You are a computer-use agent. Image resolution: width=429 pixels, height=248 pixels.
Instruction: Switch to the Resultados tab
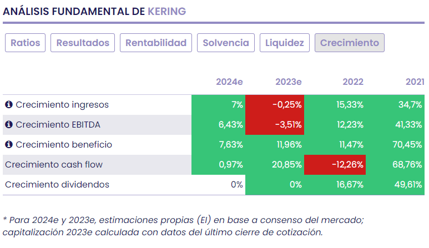(x=83, y=43)
